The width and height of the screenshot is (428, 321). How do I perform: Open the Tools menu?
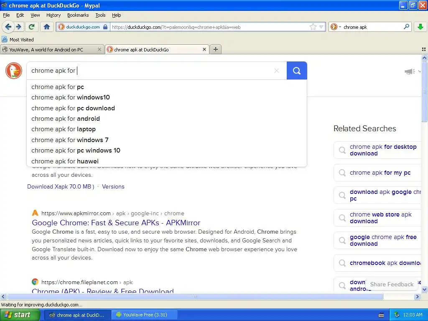(x=100, y=15)
